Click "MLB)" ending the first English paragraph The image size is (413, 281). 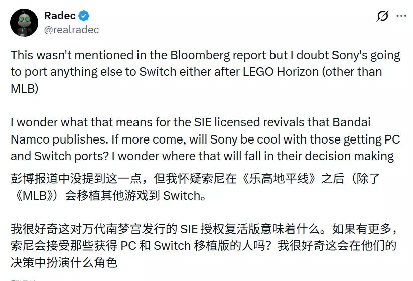[x=23, y=88]
